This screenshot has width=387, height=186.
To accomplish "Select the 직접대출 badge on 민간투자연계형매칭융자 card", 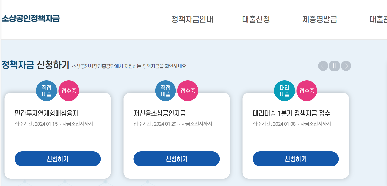I will coord(46,91).
